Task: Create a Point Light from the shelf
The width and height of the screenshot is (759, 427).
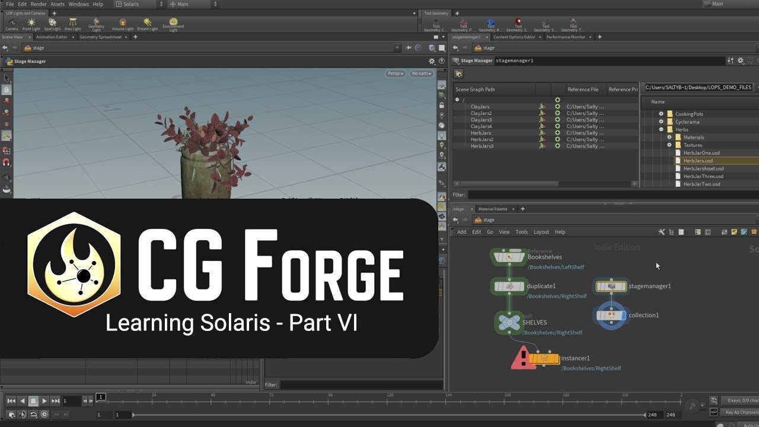Action: click(x=31, y=24)
